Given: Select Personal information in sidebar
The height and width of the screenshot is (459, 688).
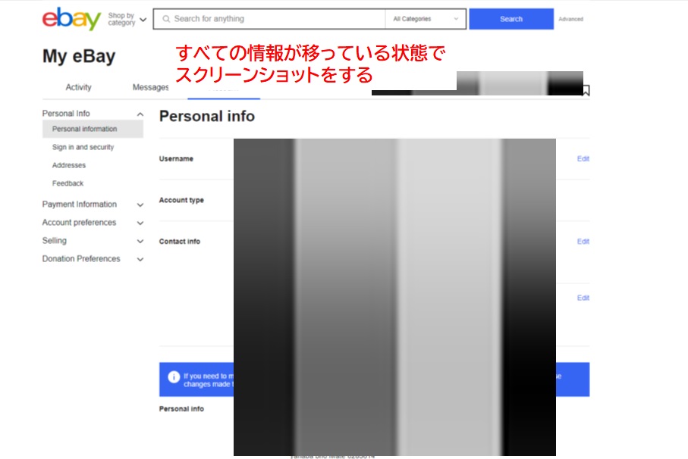Looking at the screenshot, I should click(x=93, y=129).
